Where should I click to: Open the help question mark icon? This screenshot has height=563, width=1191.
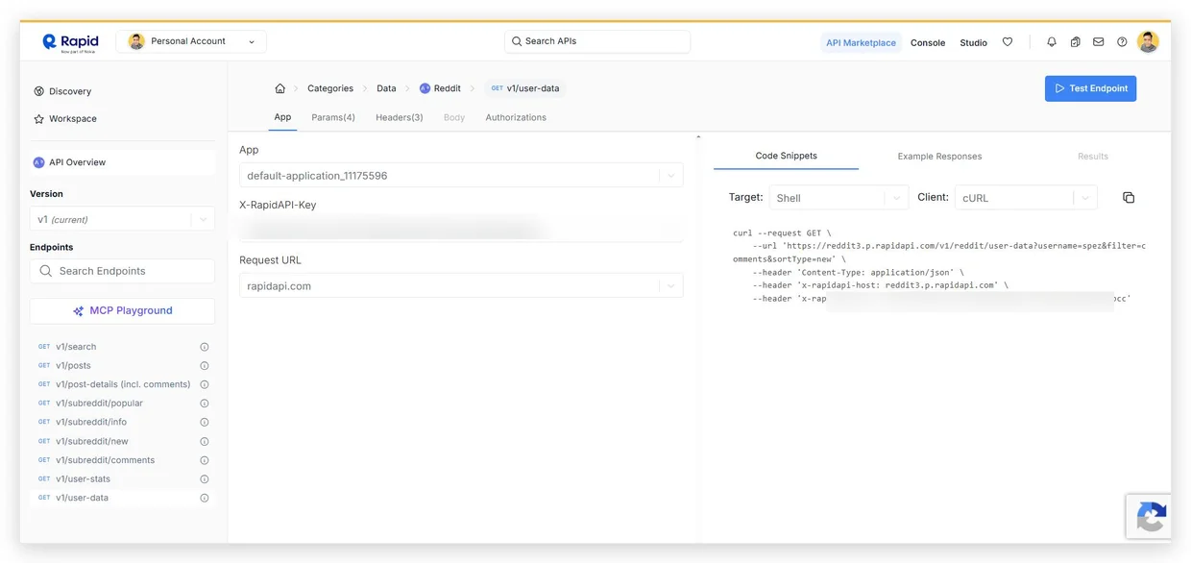(1122, 42)
